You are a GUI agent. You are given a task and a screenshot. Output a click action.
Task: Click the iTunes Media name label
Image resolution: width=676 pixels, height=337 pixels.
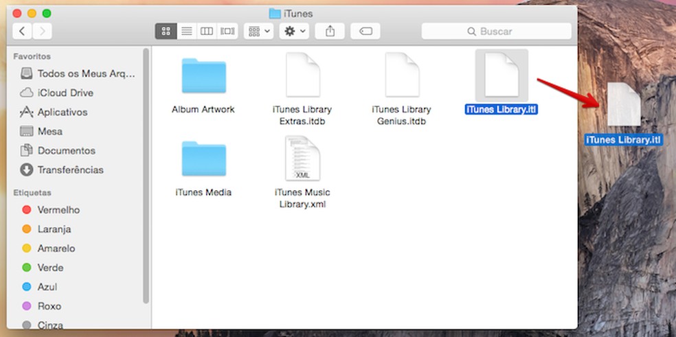203,192
